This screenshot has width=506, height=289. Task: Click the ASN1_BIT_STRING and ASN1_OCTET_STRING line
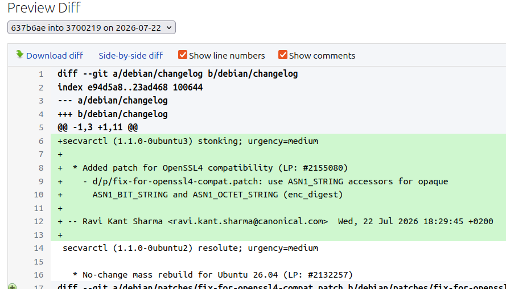tap(200, 195)
